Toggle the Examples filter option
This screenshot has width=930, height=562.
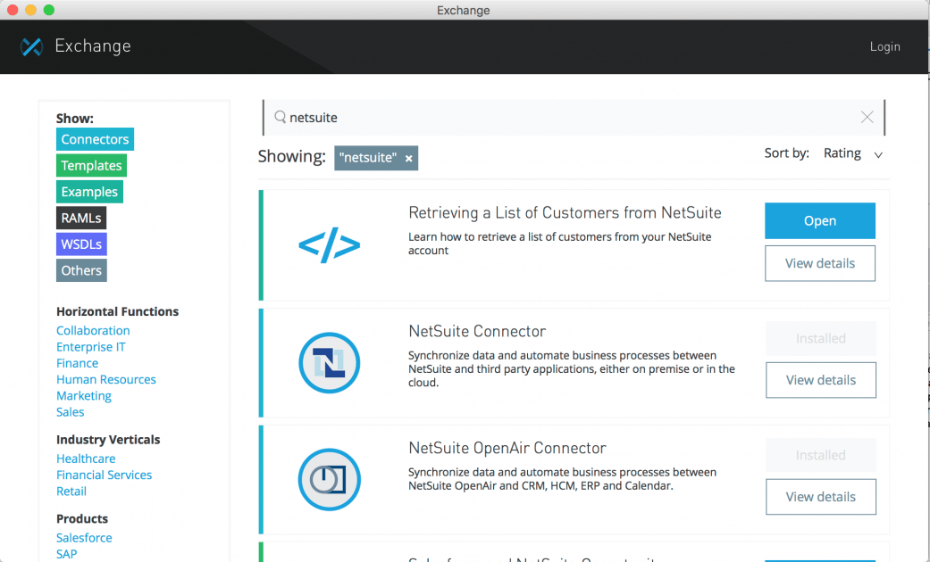click(x=89, y=191)
